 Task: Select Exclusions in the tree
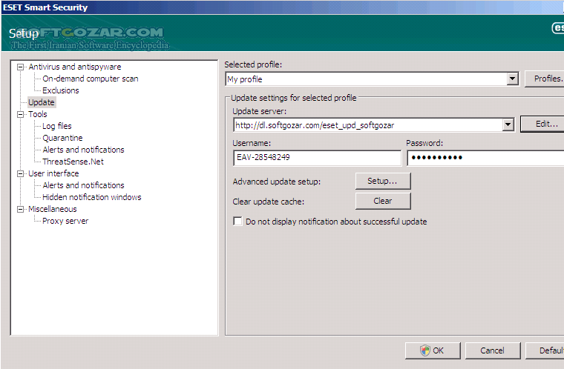coord(60,90)
